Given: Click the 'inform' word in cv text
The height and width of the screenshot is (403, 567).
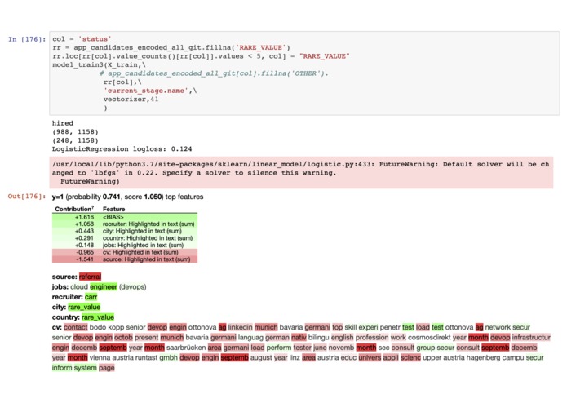Looking at the screenshot, I should 62,368.
